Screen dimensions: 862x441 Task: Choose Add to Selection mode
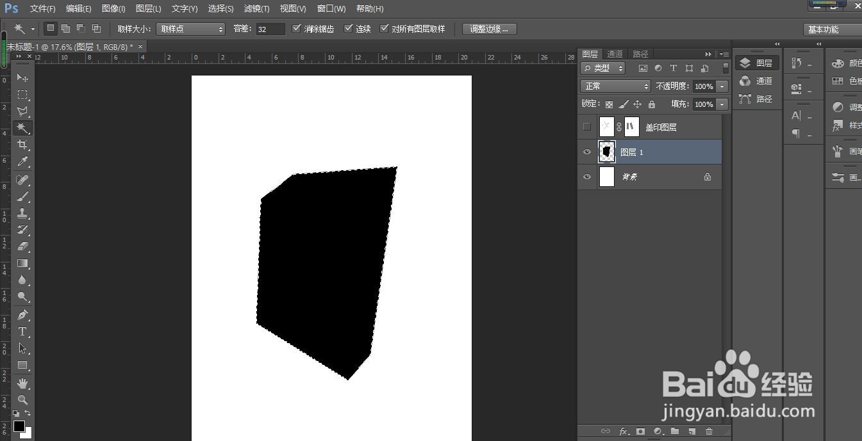coord(65,28)
